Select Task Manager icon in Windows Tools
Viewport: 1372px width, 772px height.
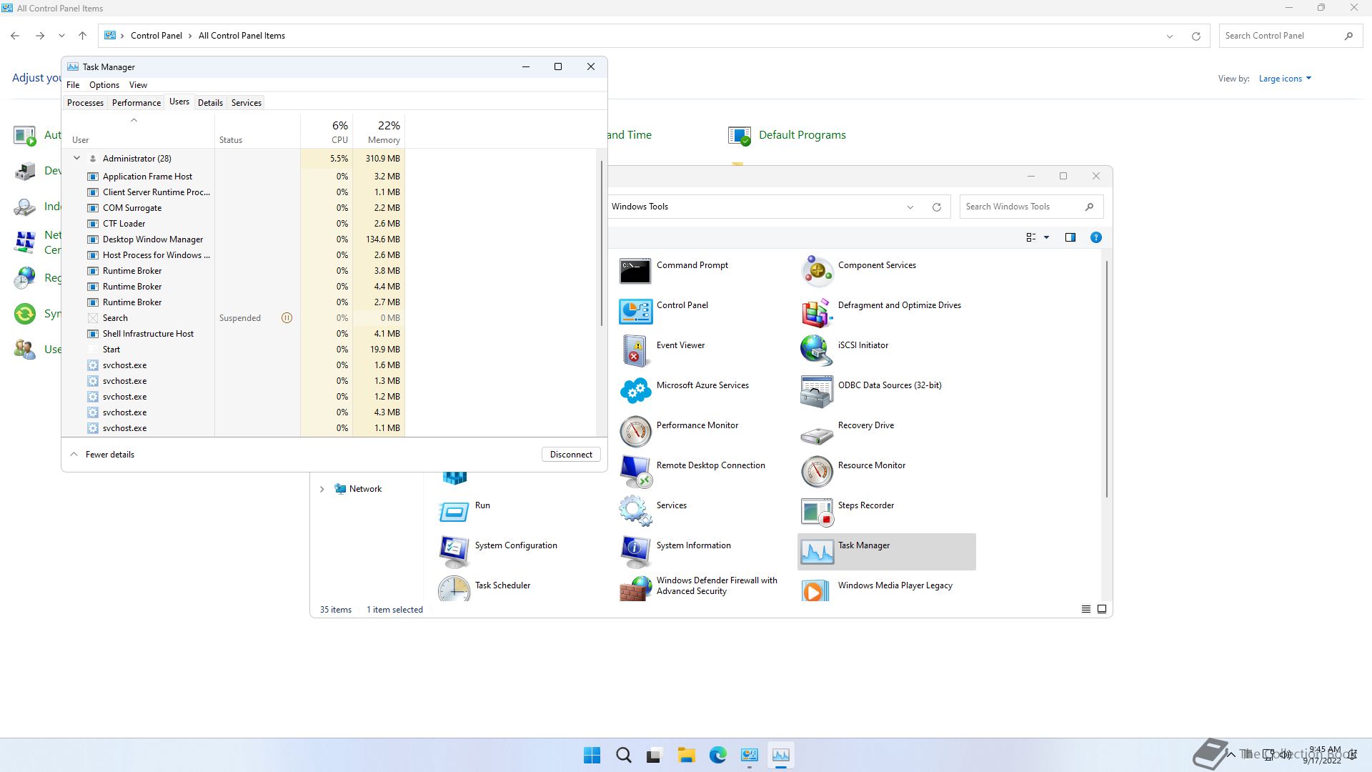(817, 551)
